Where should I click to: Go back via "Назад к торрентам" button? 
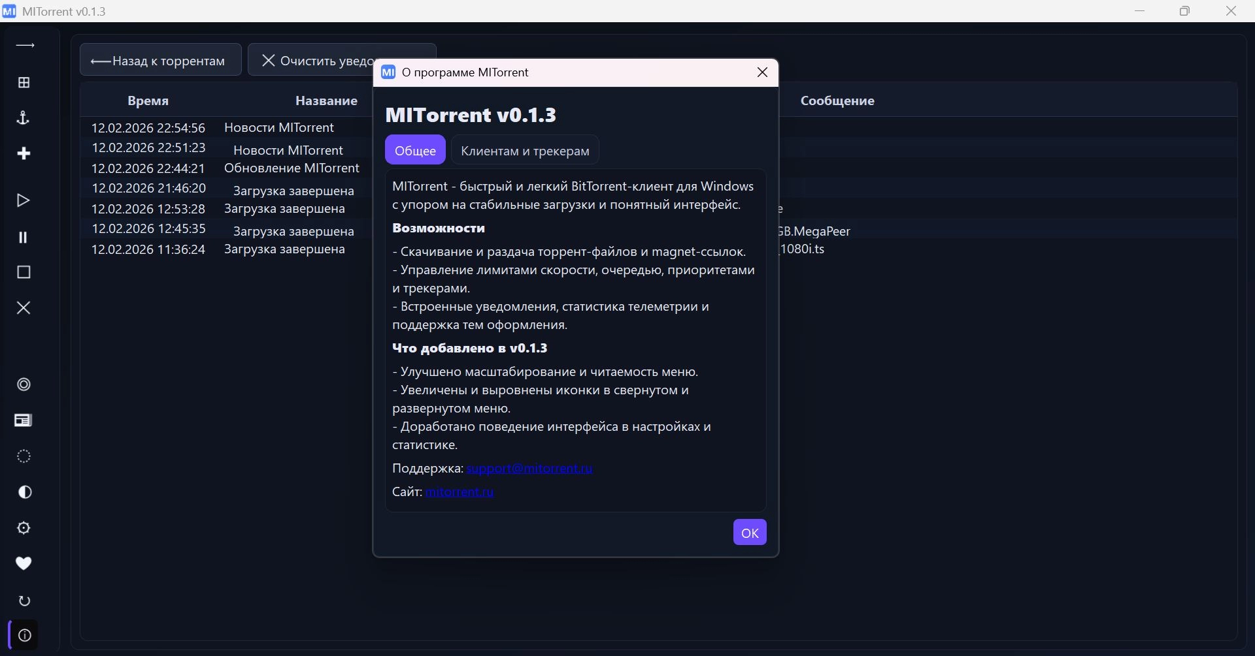tap(161, 60)
